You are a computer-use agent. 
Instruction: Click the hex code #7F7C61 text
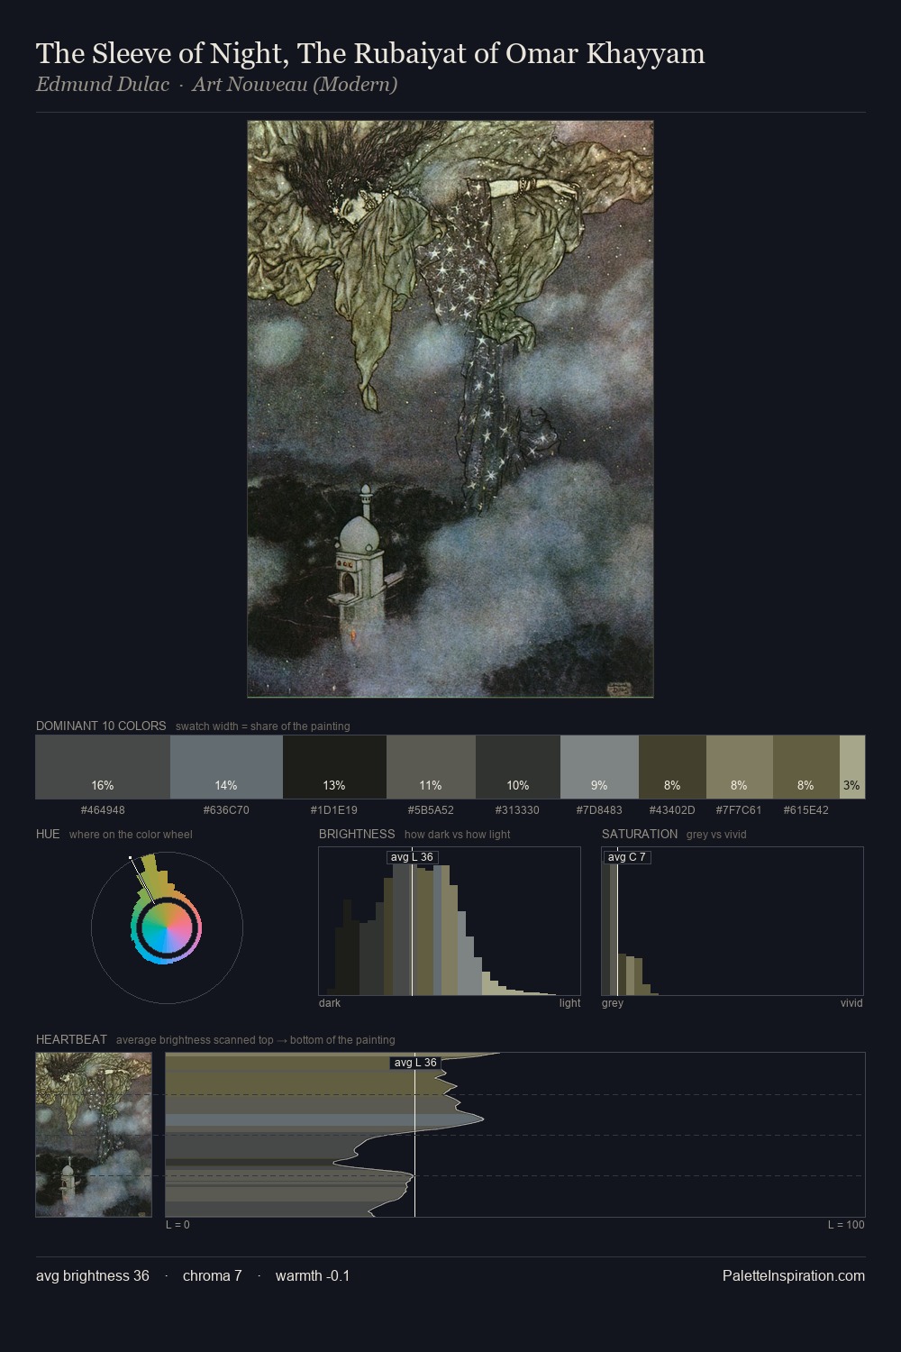click(739, 810)
